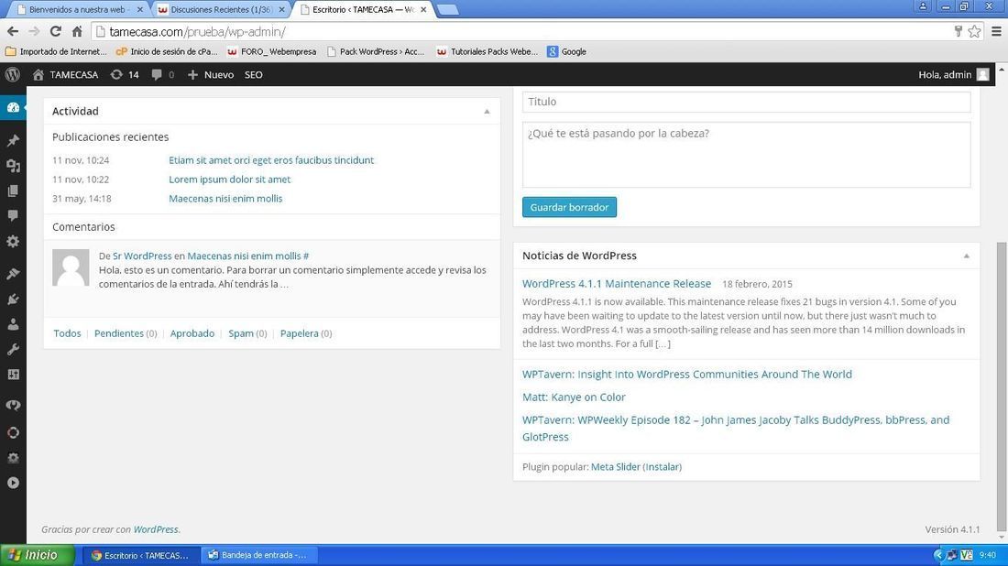Click the 'Sr WordPress' commenter link
The width and height of the screenshot is (1008, 566).
[x=142, y=256]
